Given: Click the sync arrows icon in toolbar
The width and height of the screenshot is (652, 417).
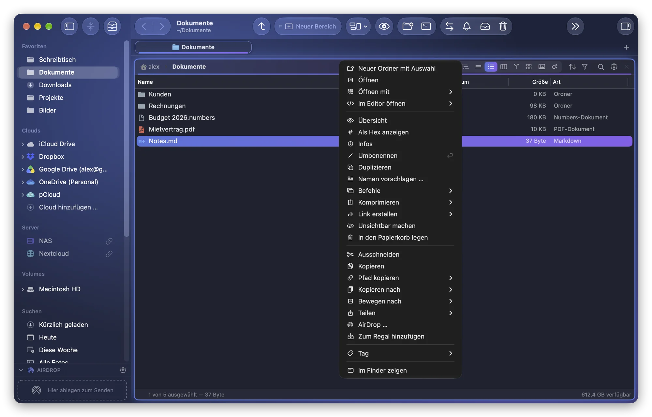Looking at the screenshot, I should pyautogui.click(x=449, y=26).
